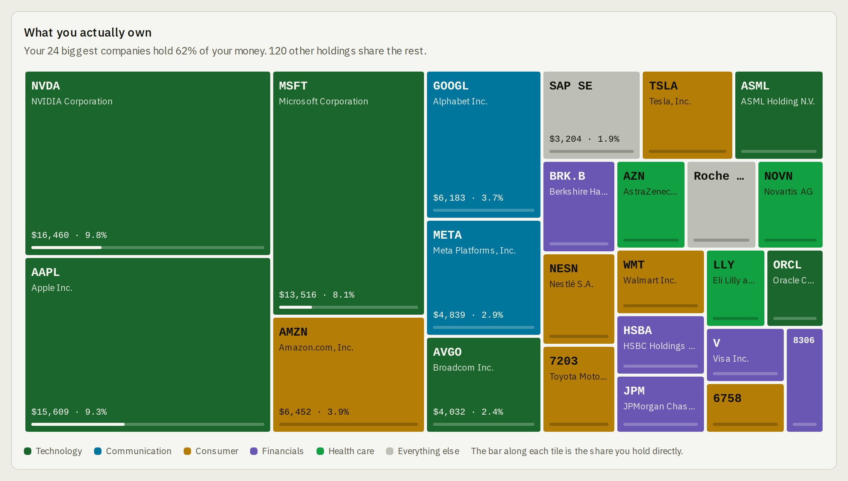Select the ORCL Oracle tile
Screen dimensions: 848x481
(795, 288)
